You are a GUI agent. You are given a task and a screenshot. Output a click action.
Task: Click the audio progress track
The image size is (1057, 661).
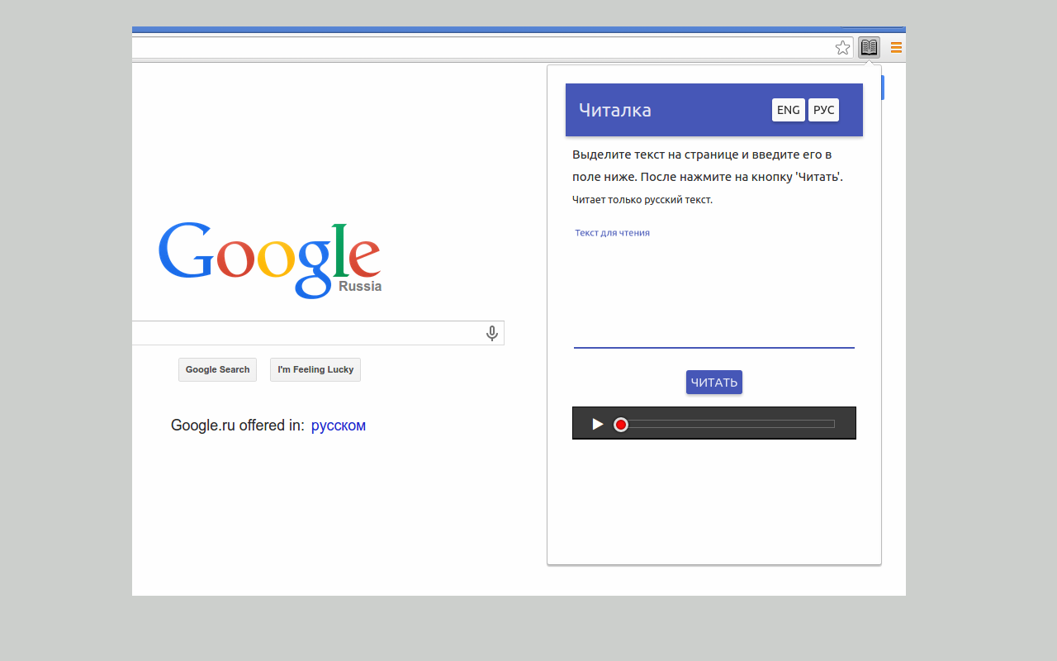pyautogui.click(x=727, y=424)
